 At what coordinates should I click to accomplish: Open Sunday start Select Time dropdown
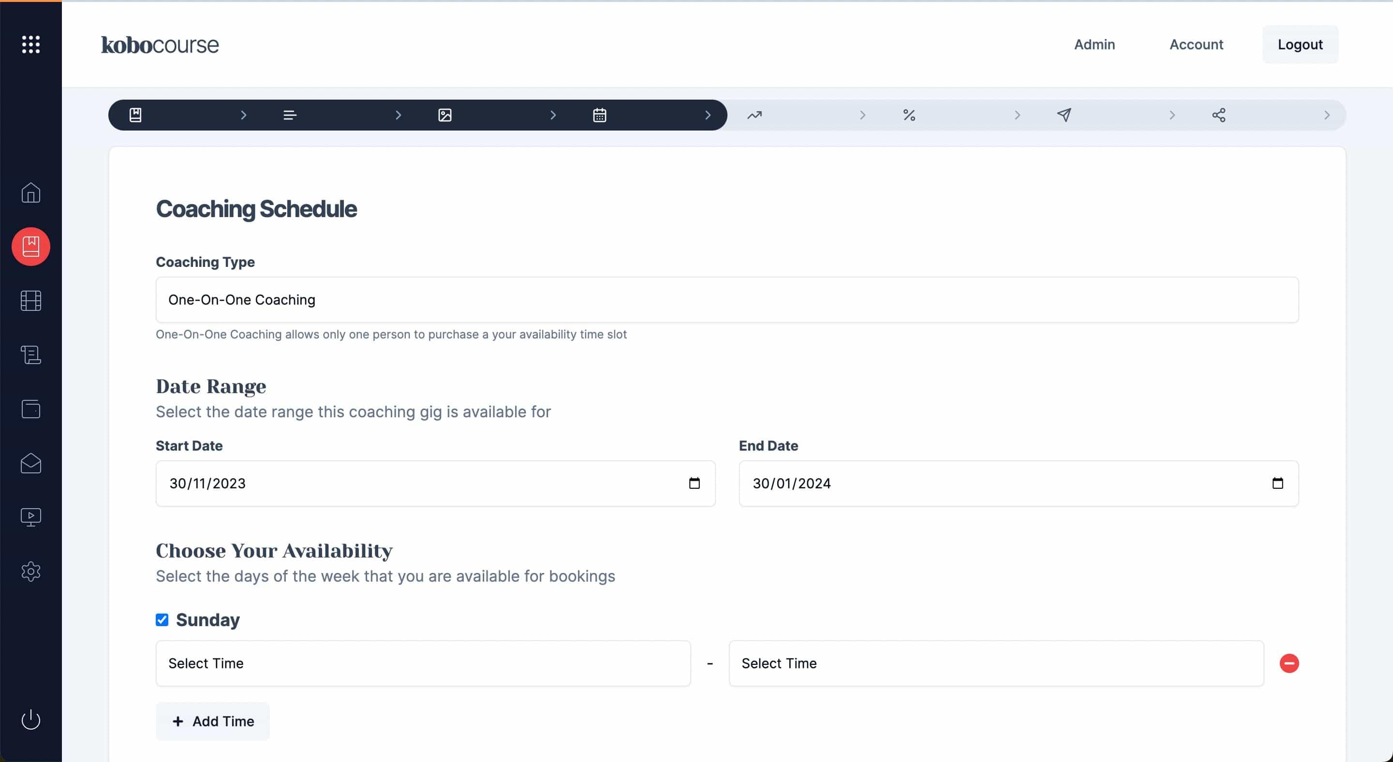(x=423, y=663)
